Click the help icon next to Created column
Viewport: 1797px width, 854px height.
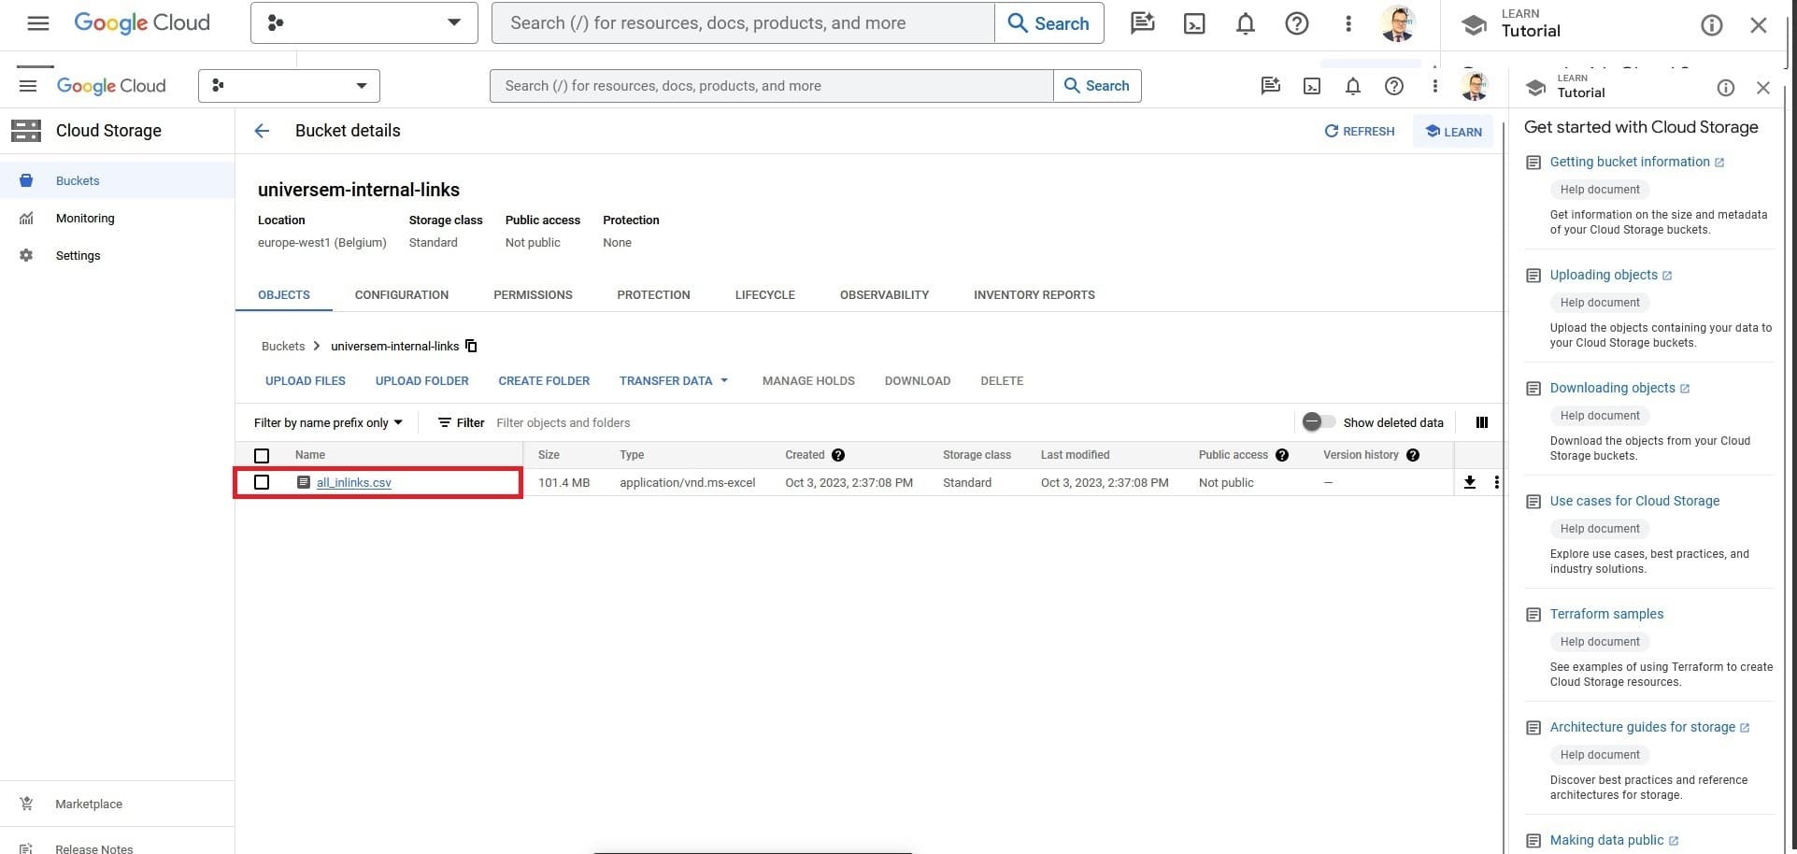click(x=837, y=455)
